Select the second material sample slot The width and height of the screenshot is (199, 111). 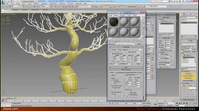point(124,22)
